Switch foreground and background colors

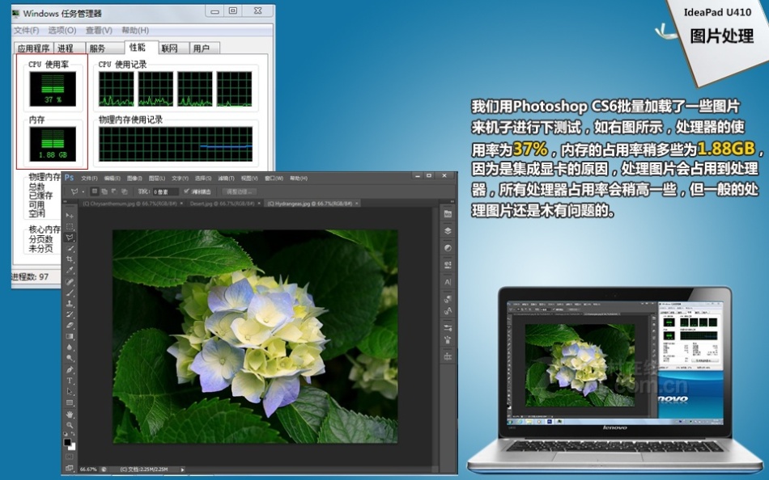[x=73, y=435]
